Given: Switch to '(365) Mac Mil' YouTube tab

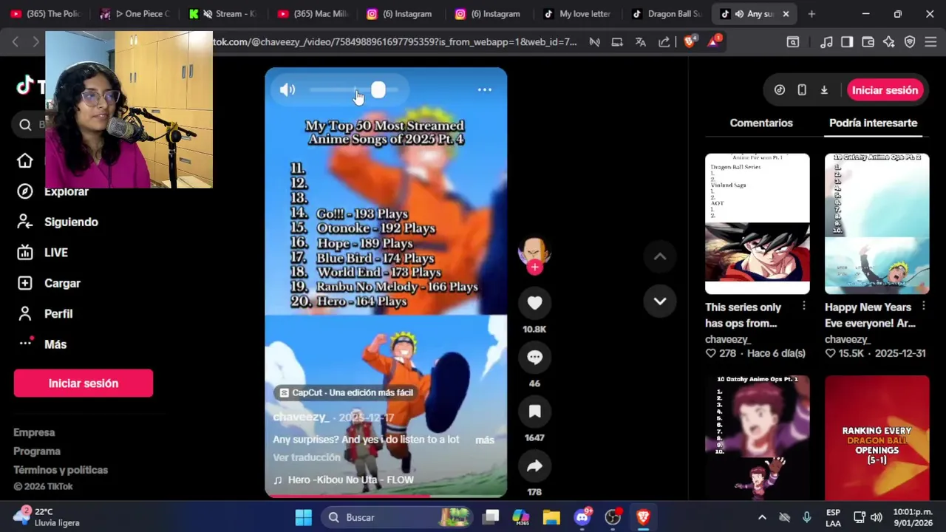Looking at the screenshot, I should tap(312, 13).
